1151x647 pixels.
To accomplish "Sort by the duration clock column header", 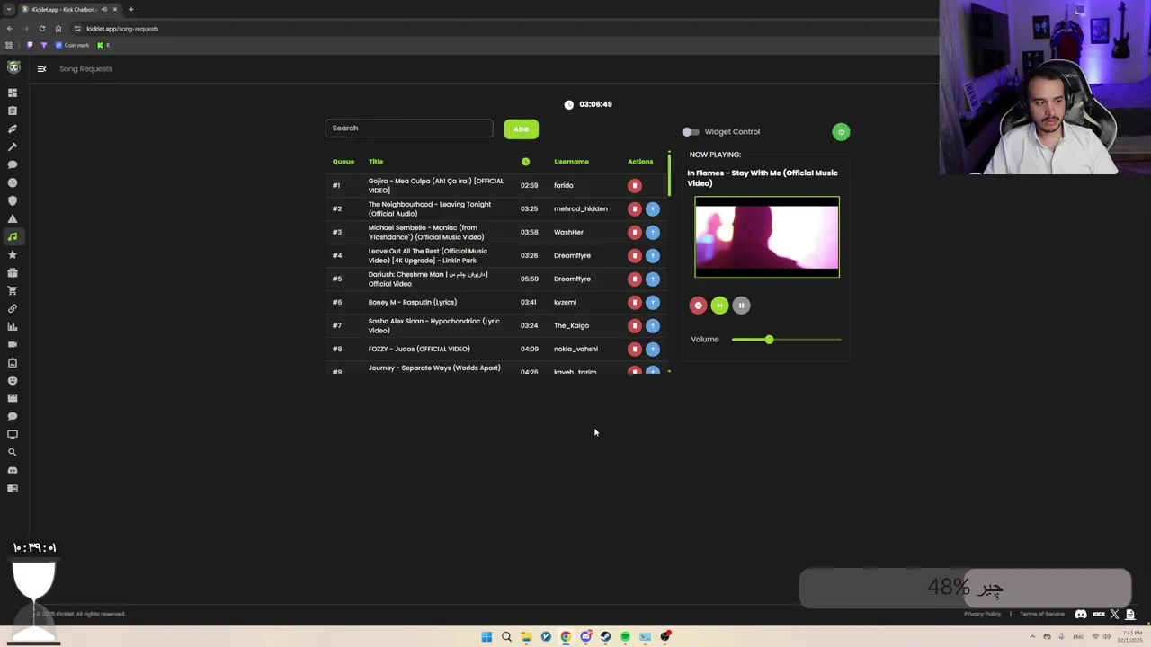I will click(x=525, y=162).
